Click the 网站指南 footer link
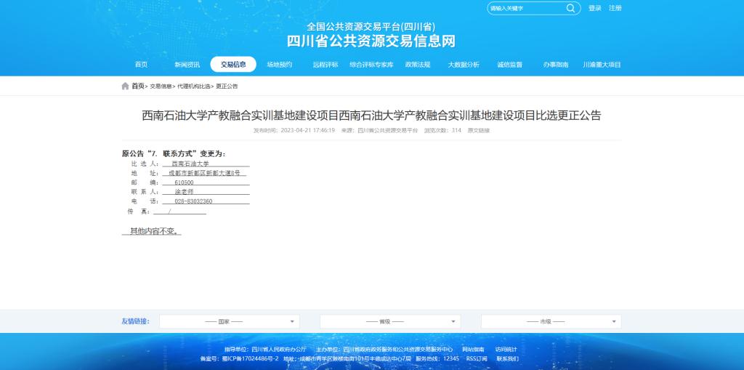Image resolution: width=744 pixels, height=370 pixels. (x=473, y=350)
